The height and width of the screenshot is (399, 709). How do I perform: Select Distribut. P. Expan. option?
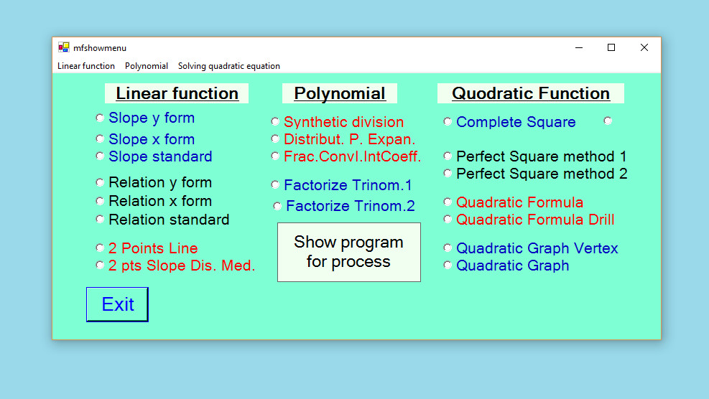click(x=275, y=139)
